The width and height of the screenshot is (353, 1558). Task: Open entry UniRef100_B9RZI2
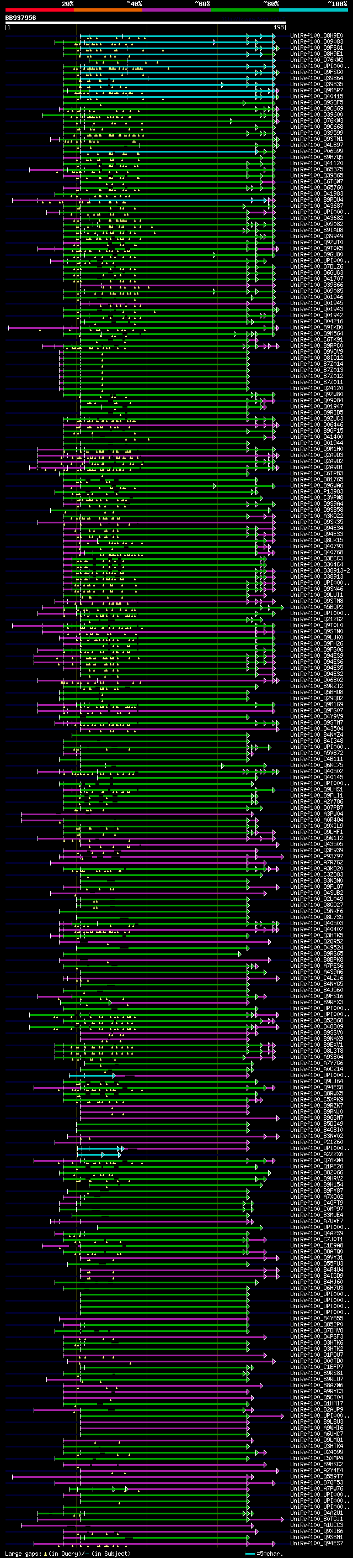pyautogui.click(x=317, y=686)
